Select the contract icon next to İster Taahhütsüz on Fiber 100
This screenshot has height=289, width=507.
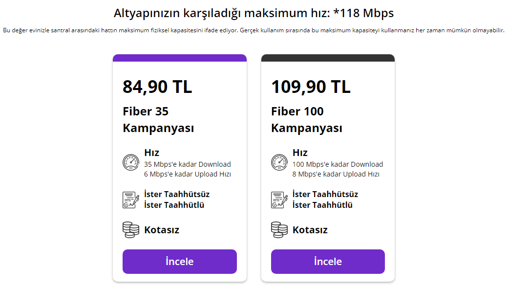(x=279, y=200)
